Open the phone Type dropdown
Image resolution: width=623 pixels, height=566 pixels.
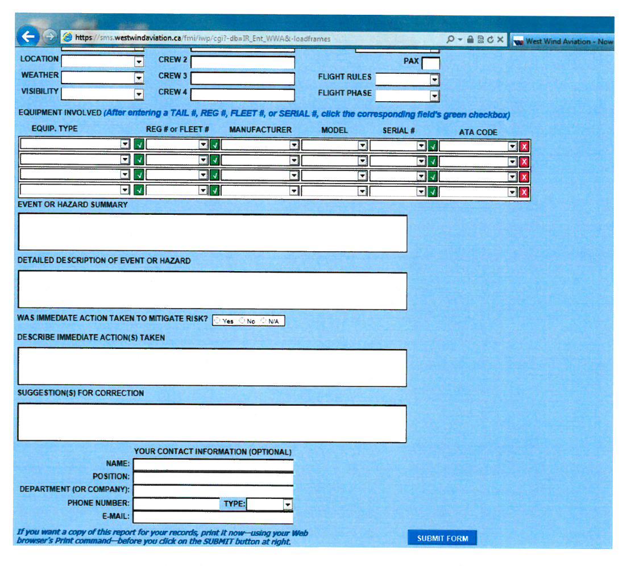[x=288, y=504]
